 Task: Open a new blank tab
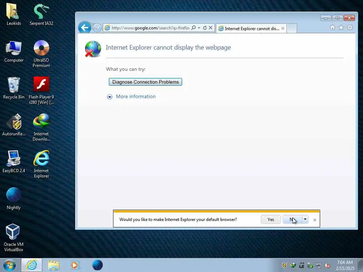click(x=292, y=28)
